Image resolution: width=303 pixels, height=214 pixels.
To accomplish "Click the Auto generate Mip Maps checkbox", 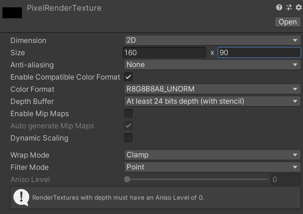I will tap(128, 126).
